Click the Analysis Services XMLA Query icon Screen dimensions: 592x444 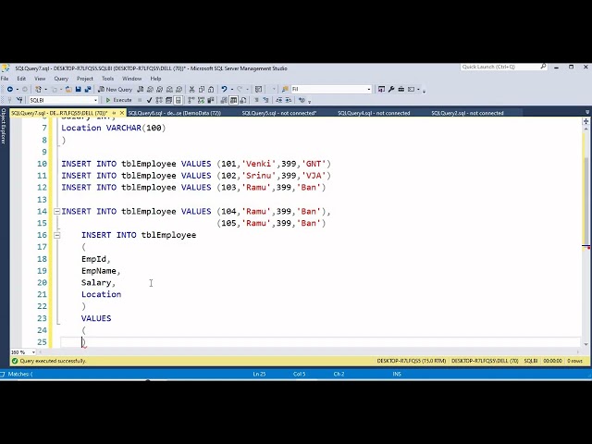(x=169, y=90)
